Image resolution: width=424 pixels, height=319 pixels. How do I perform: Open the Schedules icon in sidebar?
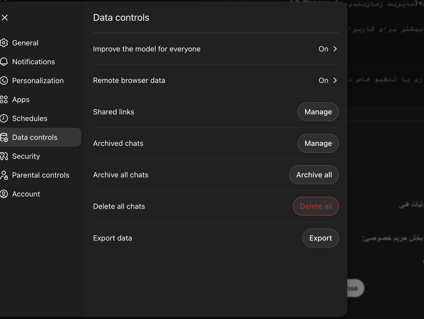click(x=4, y=118)
